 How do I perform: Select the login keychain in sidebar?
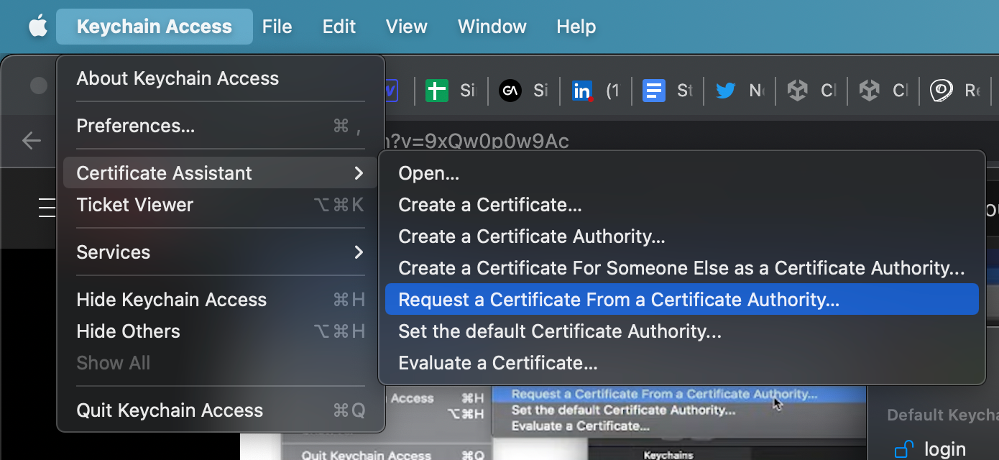point(944,449)
